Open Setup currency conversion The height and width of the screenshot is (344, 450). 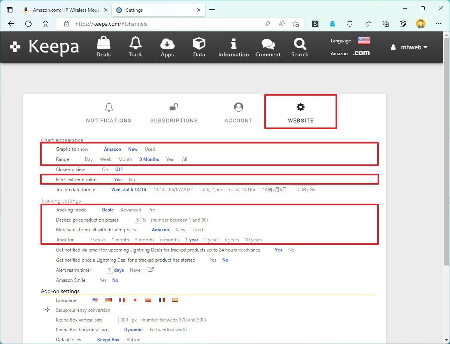click(x=83, y=310)
